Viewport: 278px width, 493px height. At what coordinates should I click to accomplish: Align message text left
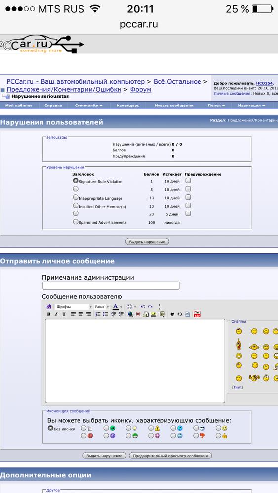coord(74,314)
